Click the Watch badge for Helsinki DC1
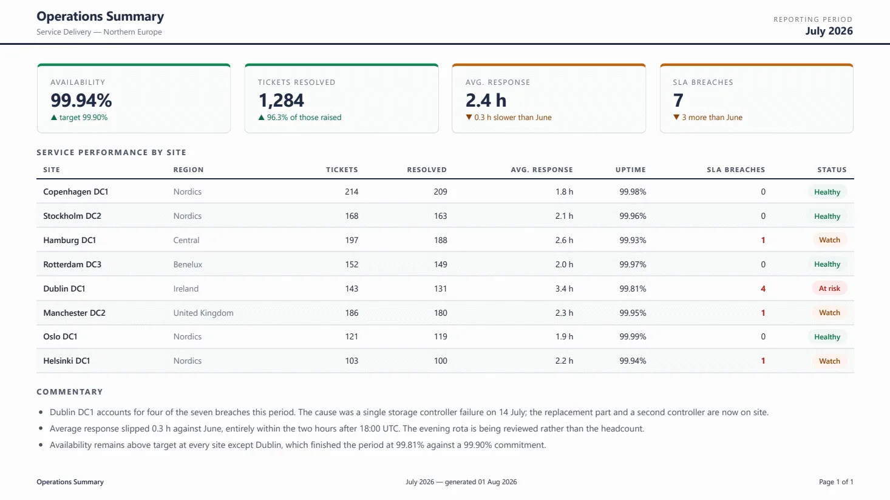The width and height of the screenshot is (890, 500). click(x=829, y=361)
